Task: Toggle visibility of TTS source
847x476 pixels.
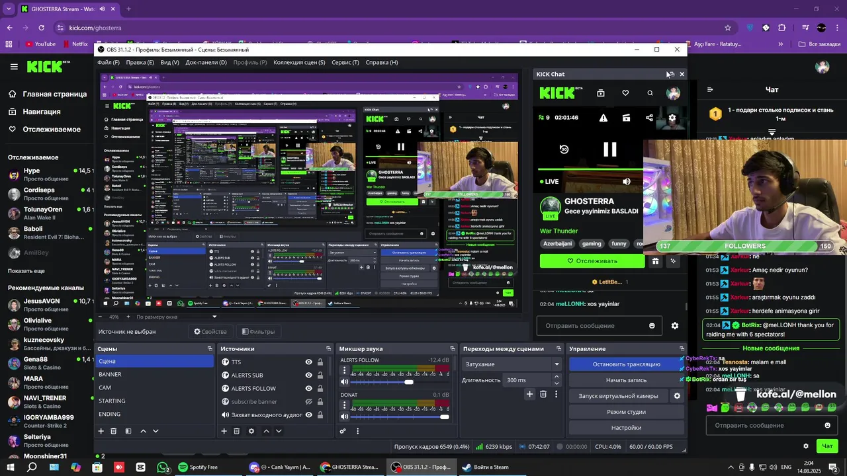Action: 308,362
